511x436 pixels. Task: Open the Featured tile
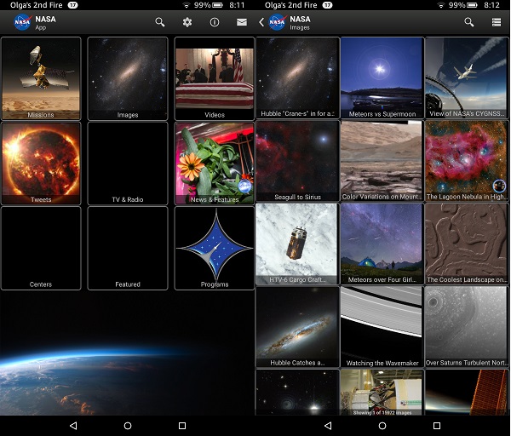click(x=128, y=248)
